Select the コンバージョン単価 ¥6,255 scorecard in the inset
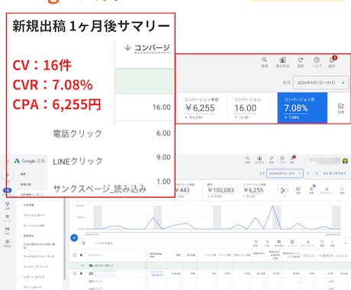The width and height of the screenshot is (351, 290). (x=201, y=108)
